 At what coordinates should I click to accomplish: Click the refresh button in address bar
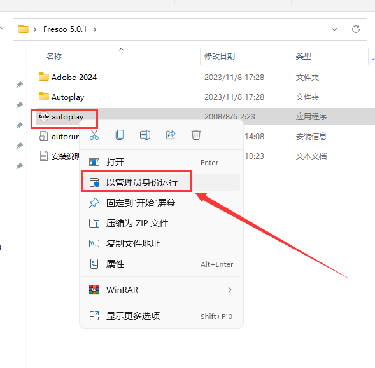pyautogui.click(x=356, y=29)
